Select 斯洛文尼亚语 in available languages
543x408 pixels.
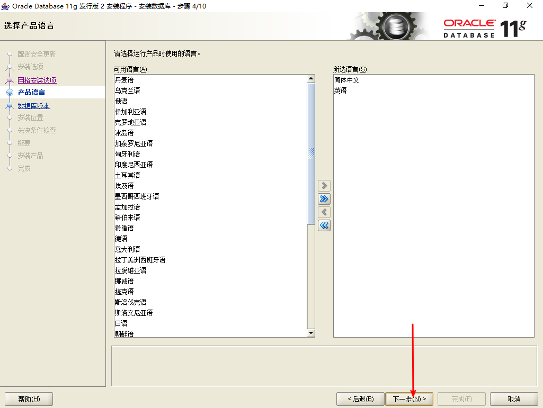(210, 313)
